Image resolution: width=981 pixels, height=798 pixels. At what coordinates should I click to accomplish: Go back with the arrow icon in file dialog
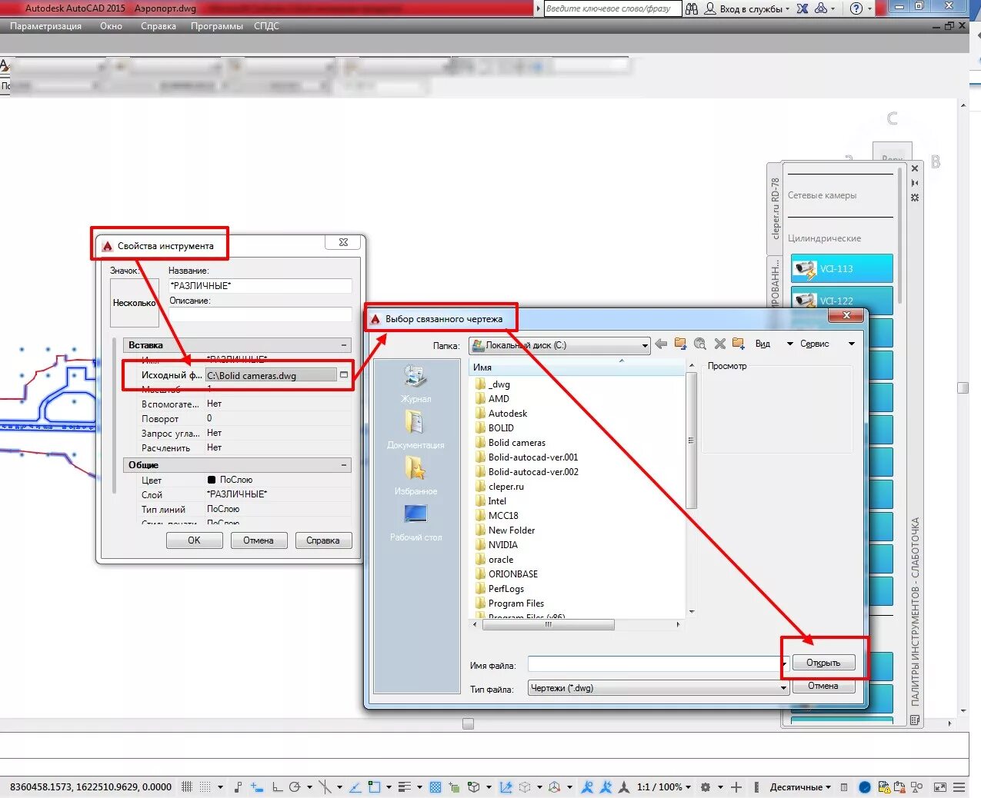661,344
